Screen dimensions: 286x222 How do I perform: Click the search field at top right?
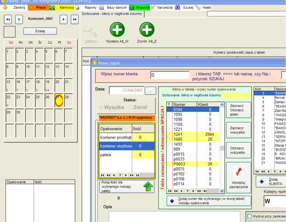246,14
